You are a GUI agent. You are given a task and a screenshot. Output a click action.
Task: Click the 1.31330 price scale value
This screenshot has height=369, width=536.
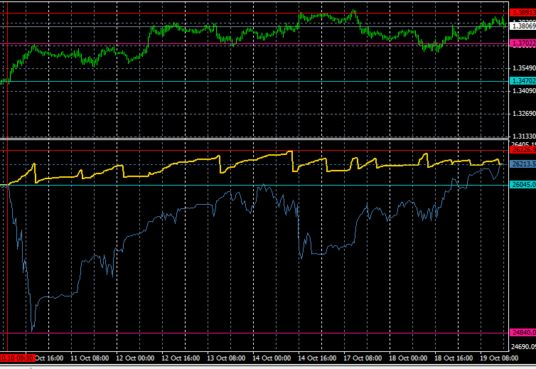tap(523, 136)
